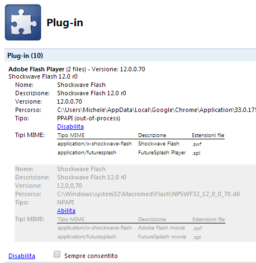Click .swf extension in the first MIME table

coord(197,144)
